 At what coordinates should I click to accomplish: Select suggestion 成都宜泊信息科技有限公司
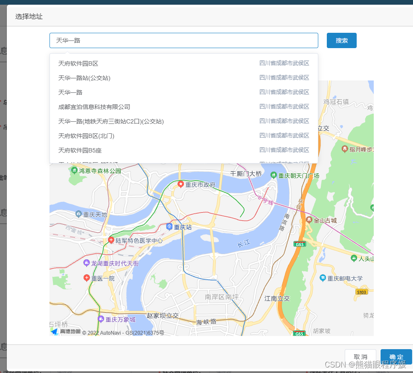click(184, 107)
